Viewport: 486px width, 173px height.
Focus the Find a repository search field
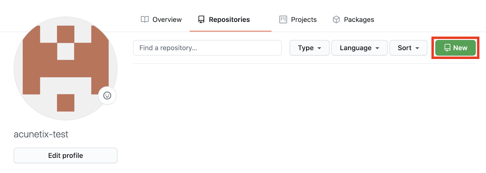point(207,48)
